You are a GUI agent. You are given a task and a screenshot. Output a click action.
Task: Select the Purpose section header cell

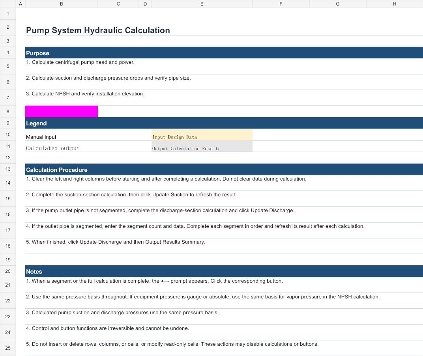224,53
